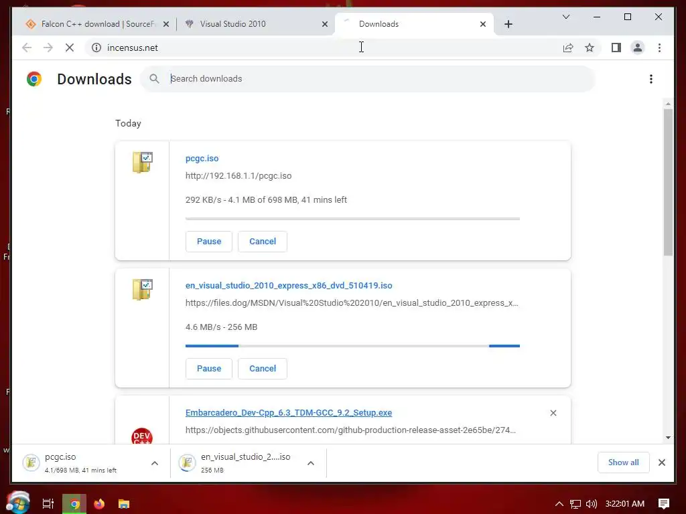Image resolution: width=686 pixels, height=514 pixels.
Task: Open Downloads page more actions menu
Action: click(x=651, y=79)
